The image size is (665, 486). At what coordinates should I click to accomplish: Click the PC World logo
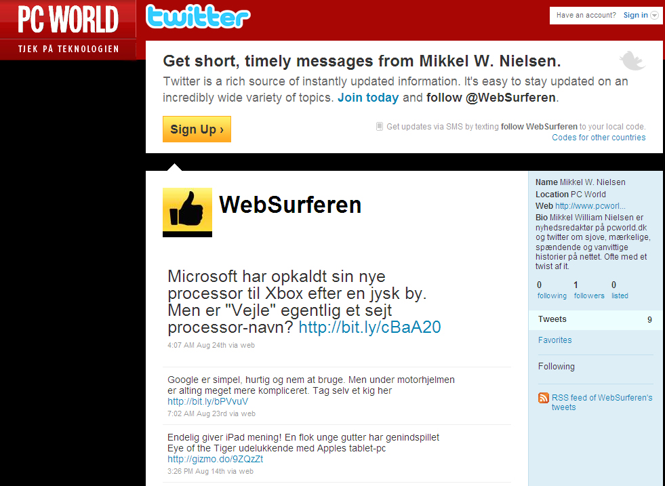pyautogui.click(x=68, y=30)
